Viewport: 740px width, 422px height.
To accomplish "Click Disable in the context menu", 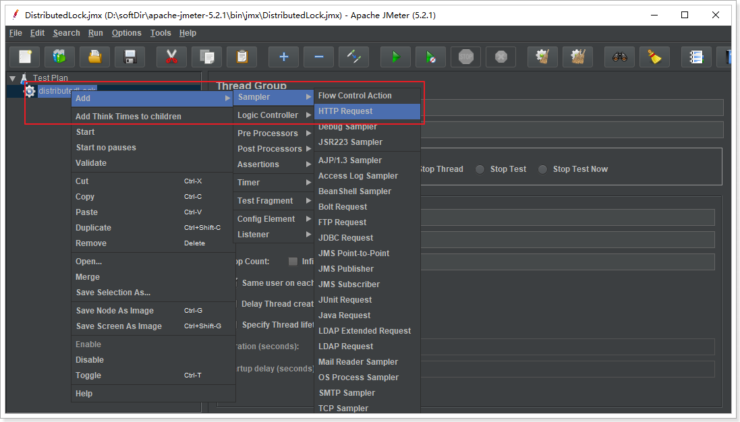I will coord(152,360).
